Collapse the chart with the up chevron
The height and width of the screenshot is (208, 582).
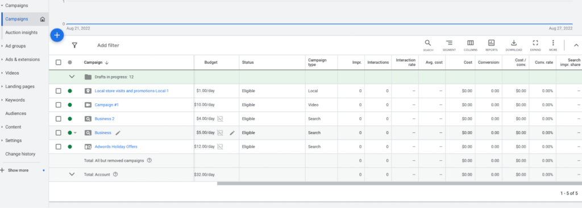[576, 45]
